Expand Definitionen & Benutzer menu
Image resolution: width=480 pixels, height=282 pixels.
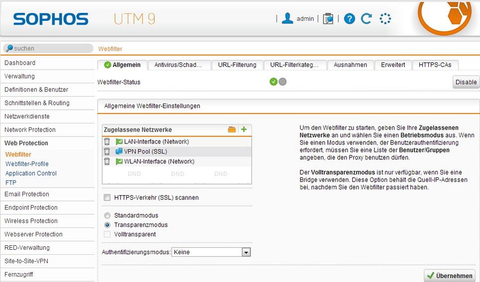pyautogui.click(x=47, y=90)
